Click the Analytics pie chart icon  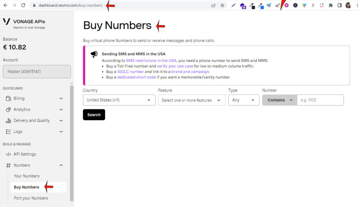(8, 110)
